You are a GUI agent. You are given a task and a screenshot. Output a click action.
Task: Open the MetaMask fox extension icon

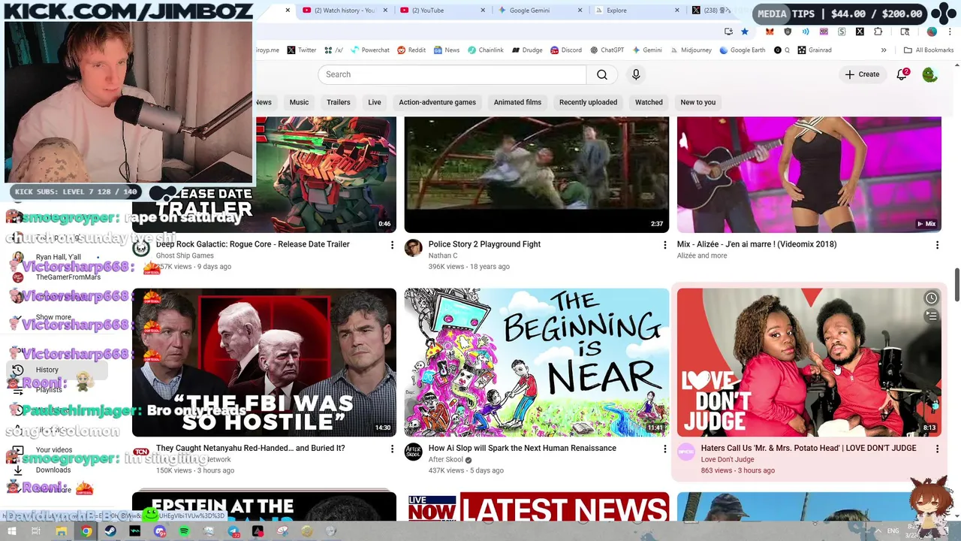(x=770, y=32)
